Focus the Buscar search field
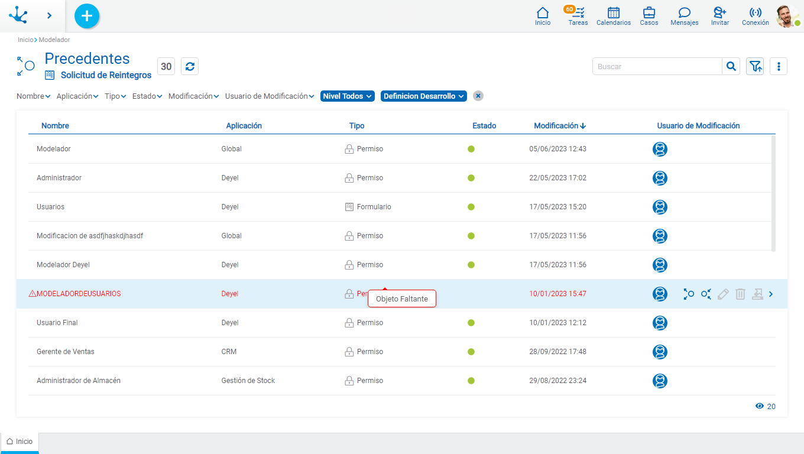Viewport: 804px width, 454px height. point(657,66)
